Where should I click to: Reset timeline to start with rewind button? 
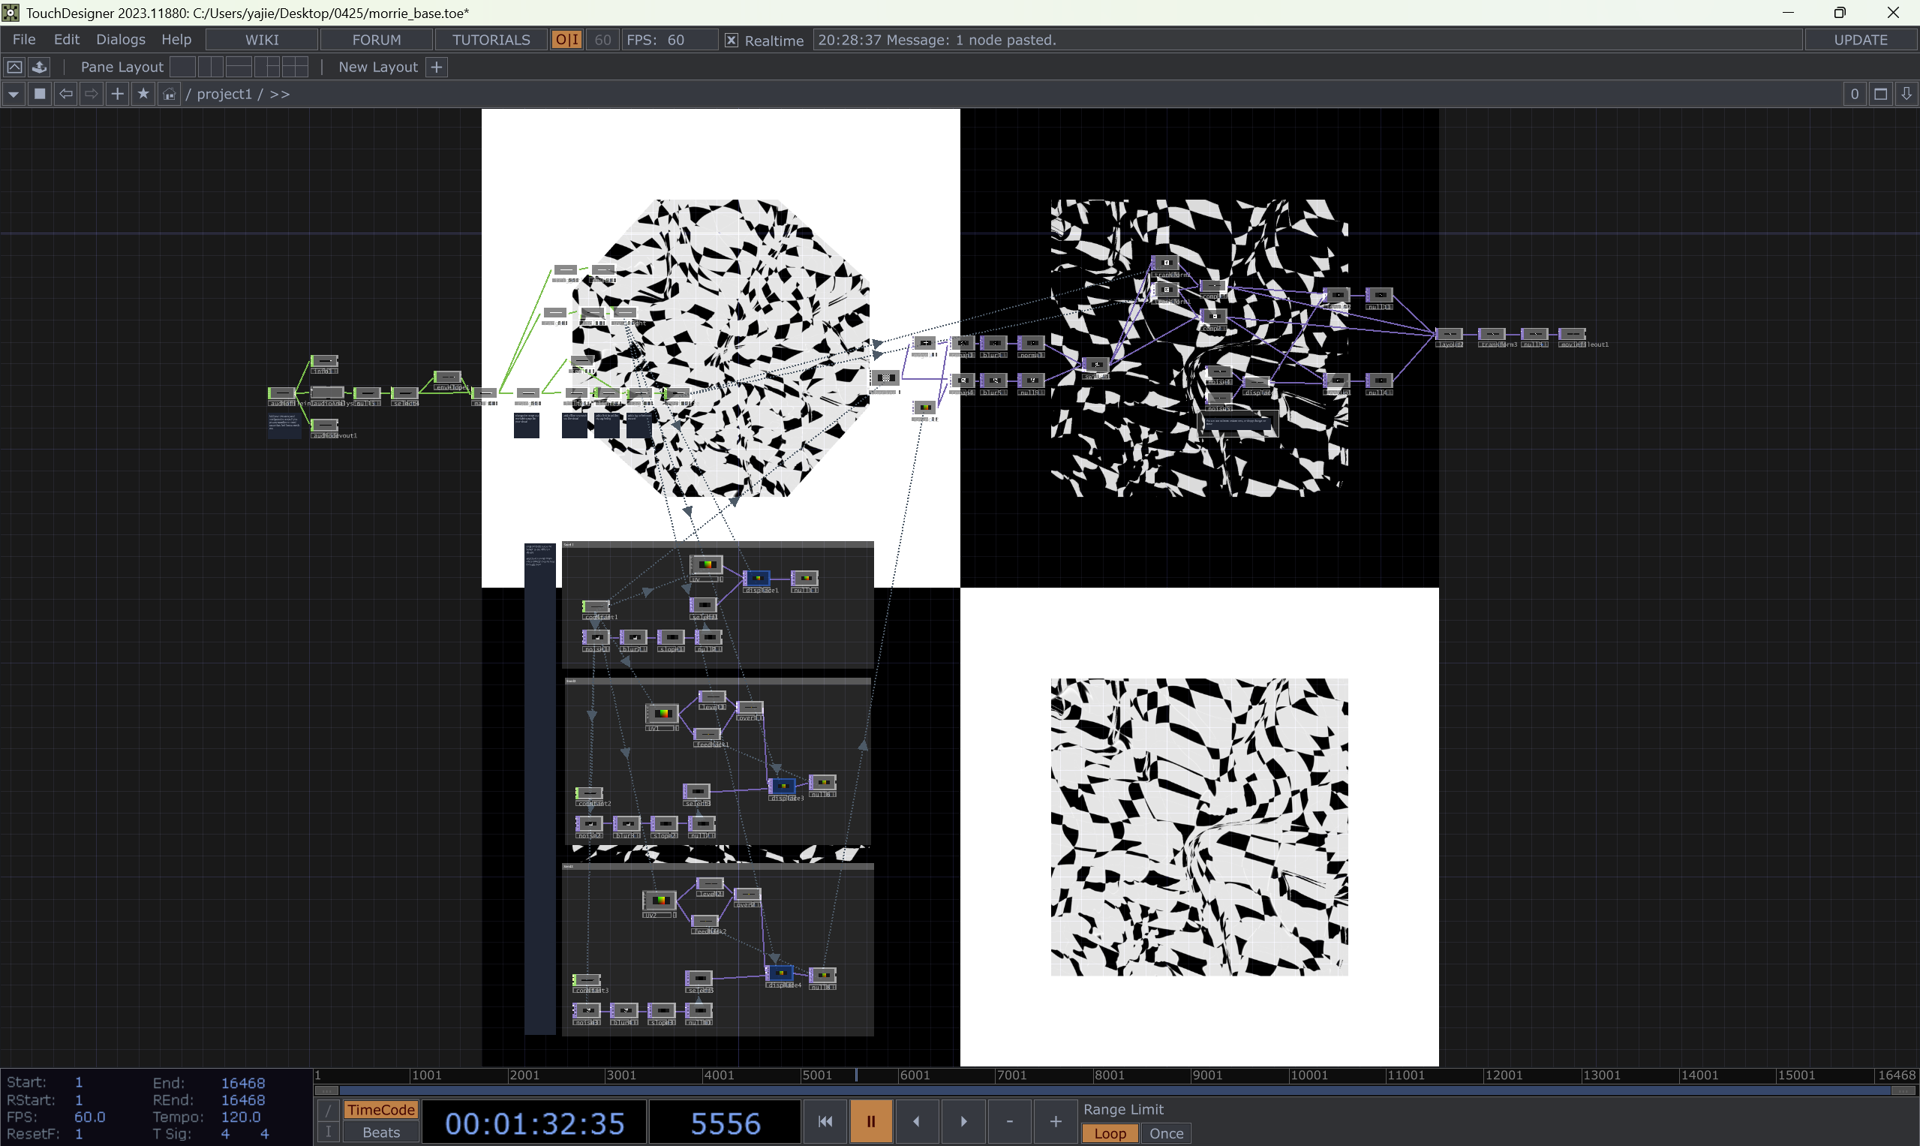(825, 1121)
